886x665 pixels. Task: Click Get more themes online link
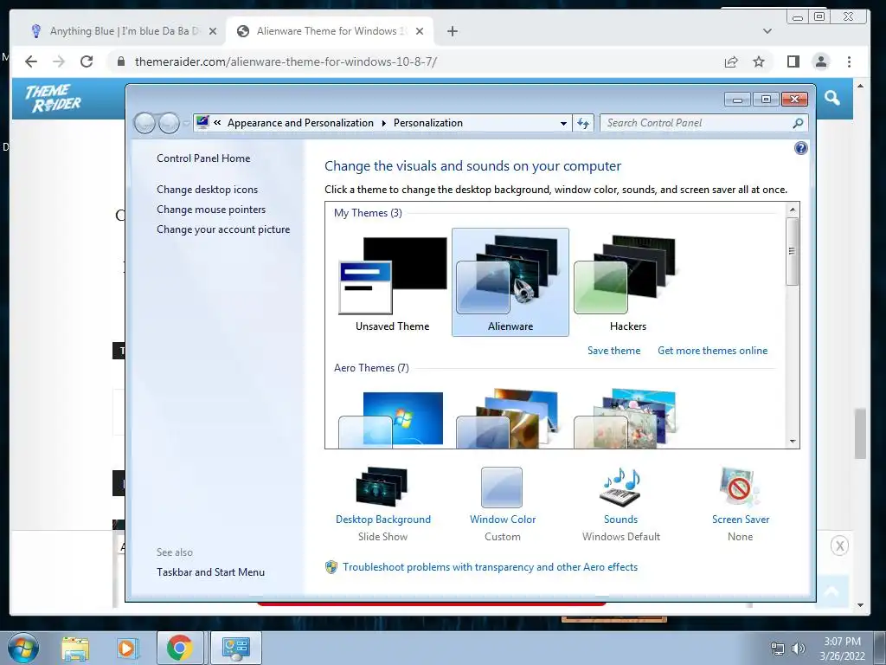tap(713, 351)
